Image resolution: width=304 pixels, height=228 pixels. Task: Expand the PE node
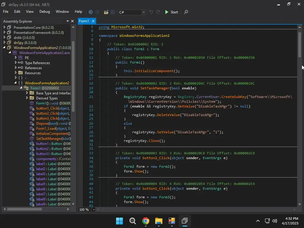(x=15, y=58)
